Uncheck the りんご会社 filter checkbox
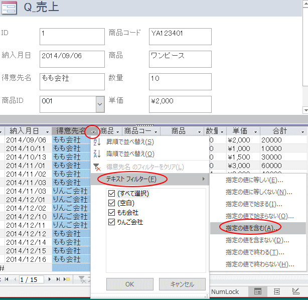The height and width of the screenshot is (300, 308). [111, 222]
